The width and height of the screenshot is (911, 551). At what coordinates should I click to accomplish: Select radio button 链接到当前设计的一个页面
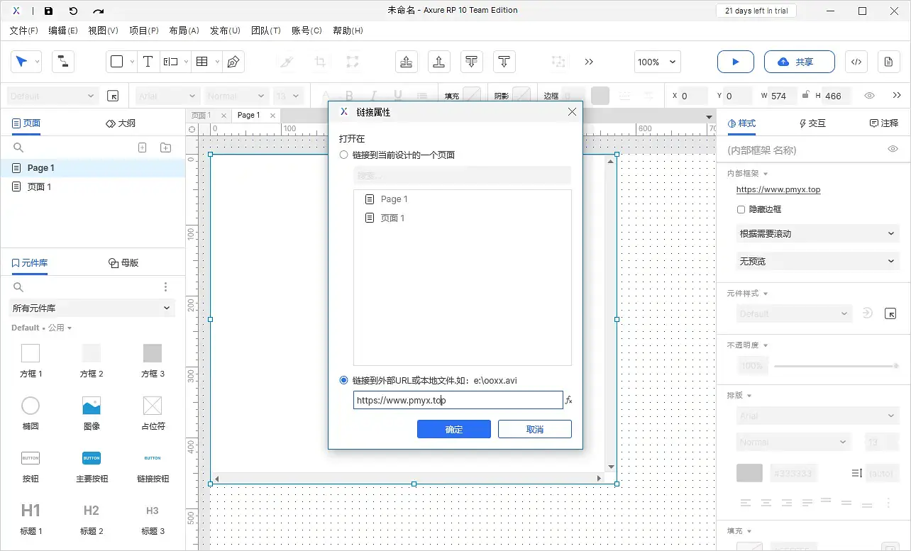click(x=343, y=155)
